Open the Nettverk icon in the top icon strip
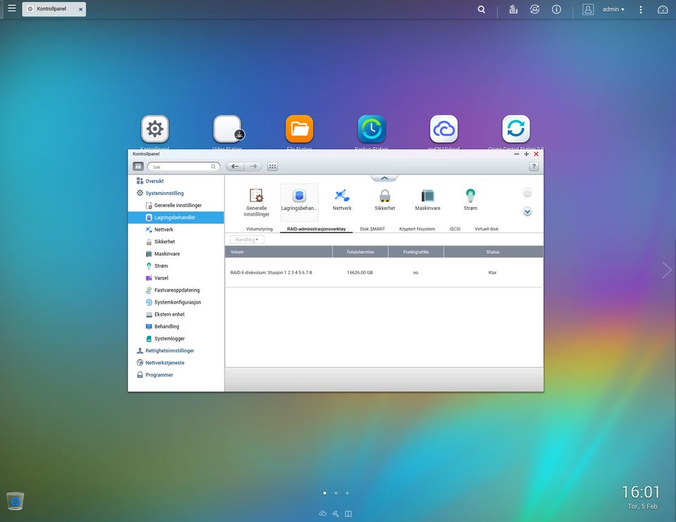This screenshot has height=522, width=676. (x=342, y=197)
